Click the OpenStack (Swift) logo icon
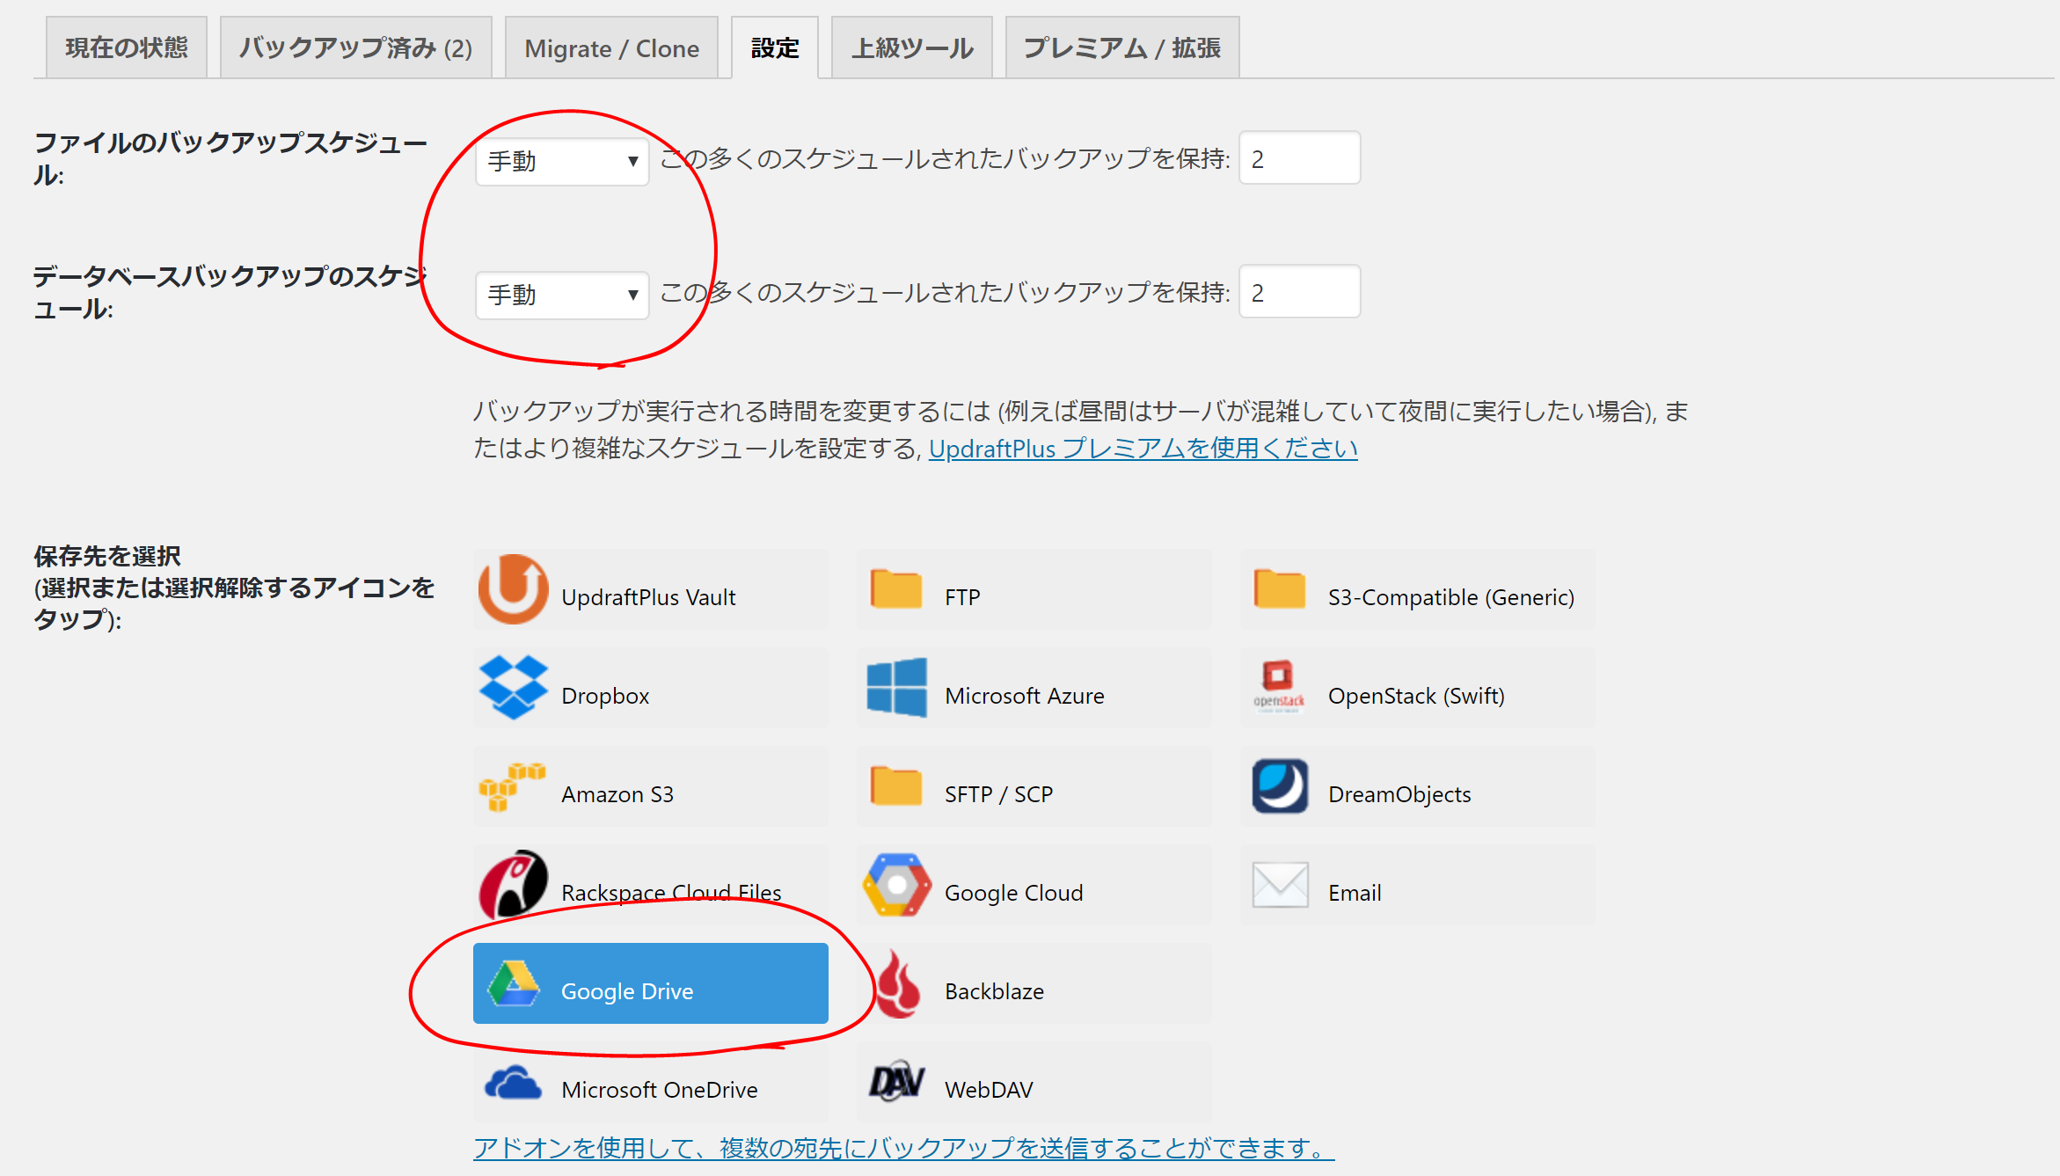 (x=1279, y=686)
